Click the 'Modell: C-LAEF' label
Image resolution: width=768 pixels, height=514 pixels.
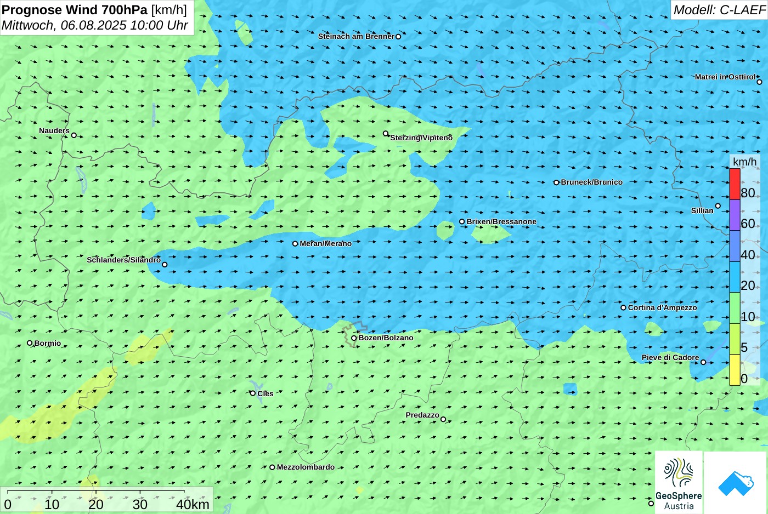tap(719, 10)
